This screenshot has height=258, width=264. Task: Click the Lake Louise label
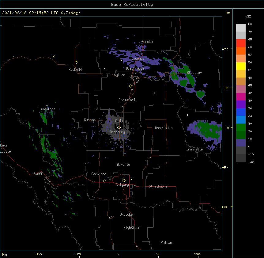point(6,148)
